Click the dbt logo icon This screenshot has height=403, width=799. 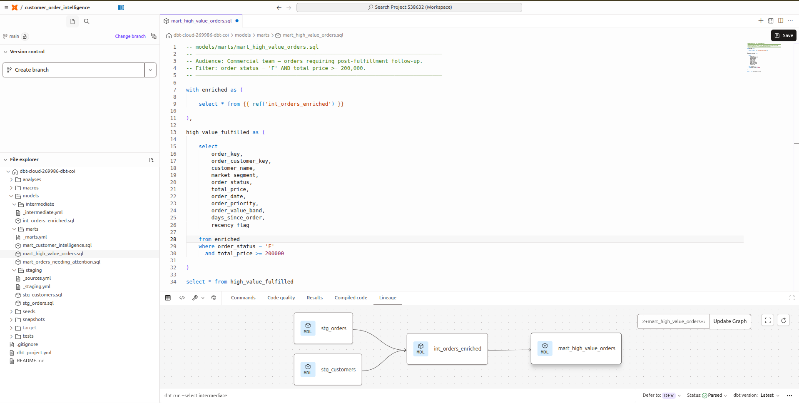click(x=15, y=7)
